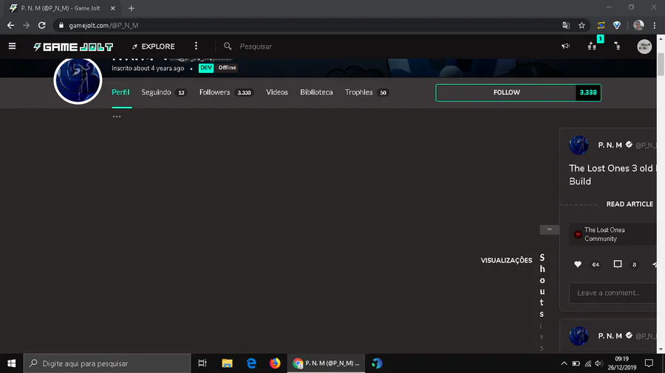
Task: Select the Perfil tab
Action: tap(121, 92)
